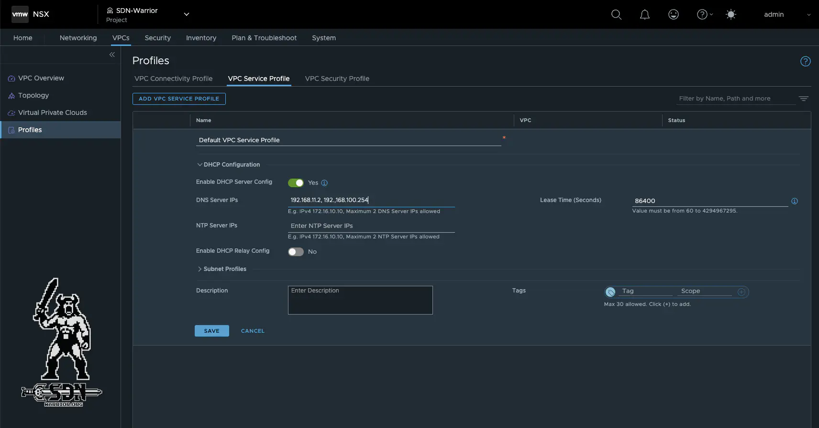
Task: Open the Profiles page help icon
Action: [805, 61]
